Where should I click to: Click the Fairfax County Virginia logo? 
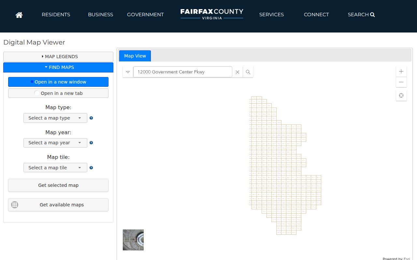[x=212, y=14]
